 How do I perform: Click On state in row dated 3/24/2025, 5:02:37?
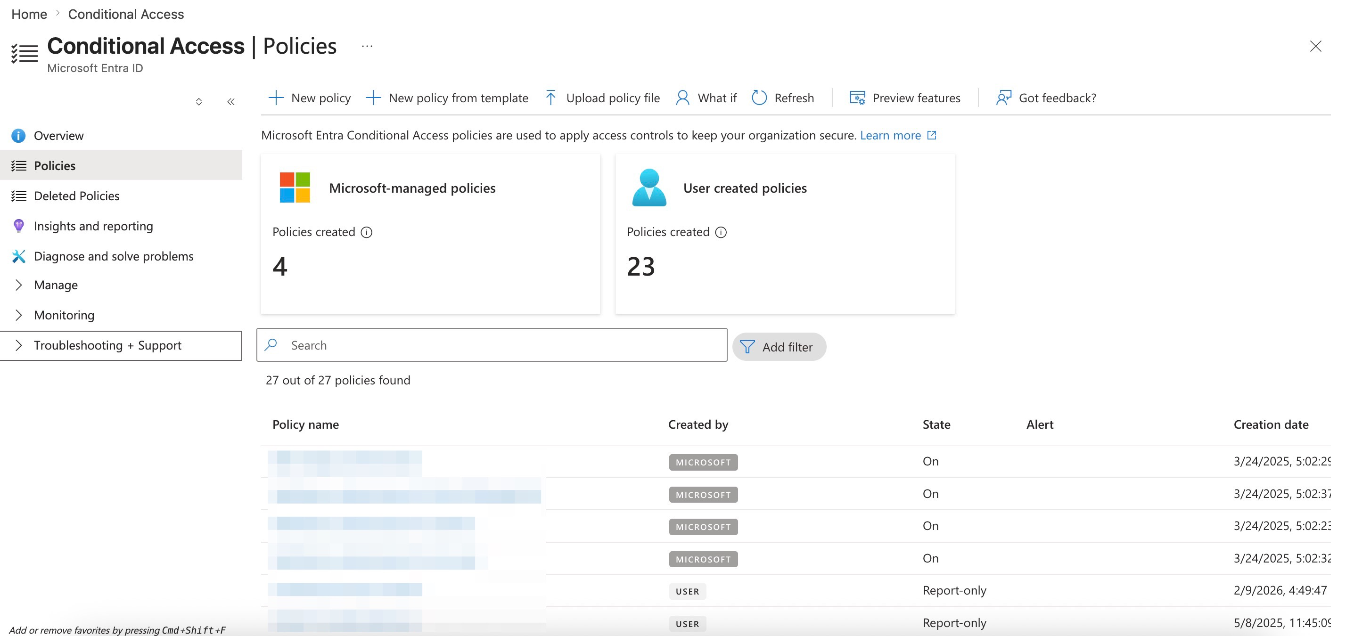[x=930, y=493]
